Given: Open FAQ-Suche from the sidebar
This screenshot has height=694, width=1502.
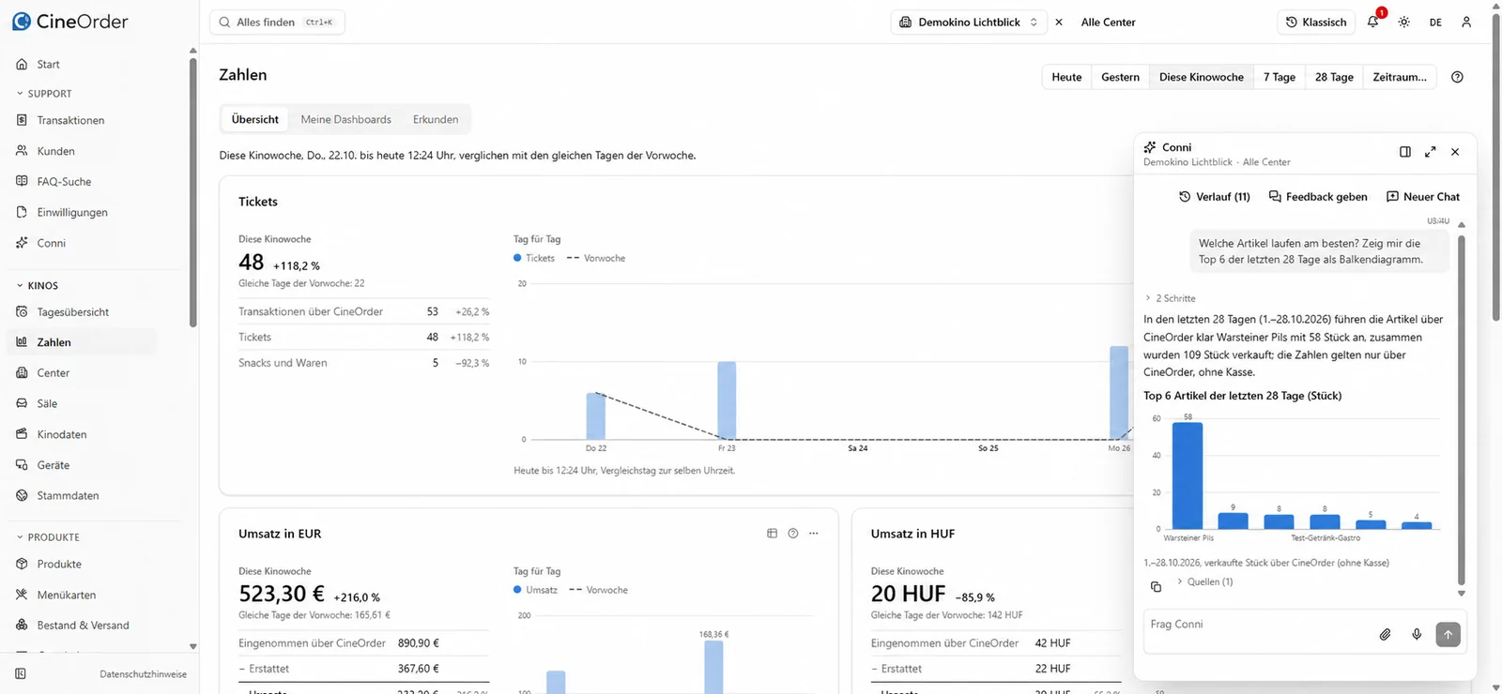Looking at the screenshot, I should point(64,182).
